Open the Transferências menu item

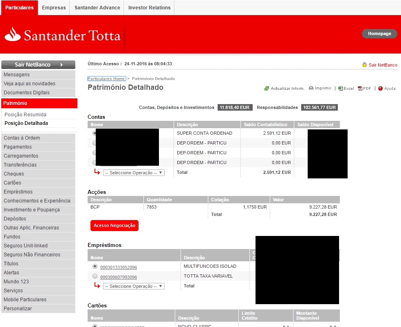(20, 165)
